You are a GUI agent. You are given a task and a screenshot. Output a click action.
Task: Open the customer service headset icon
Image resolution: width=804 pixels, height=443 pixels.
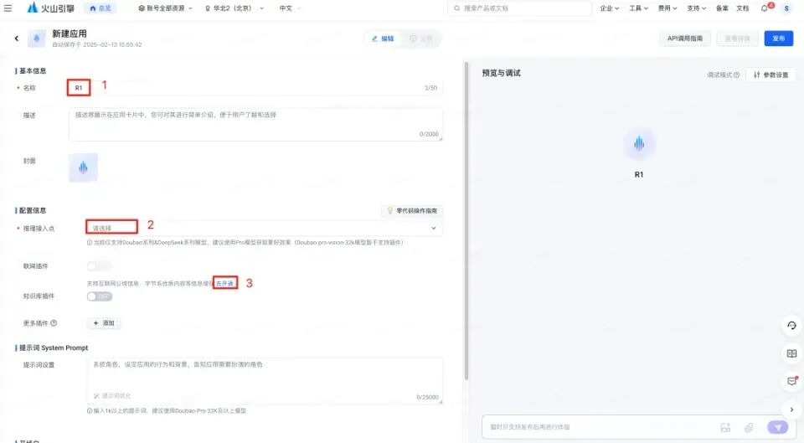791,326
